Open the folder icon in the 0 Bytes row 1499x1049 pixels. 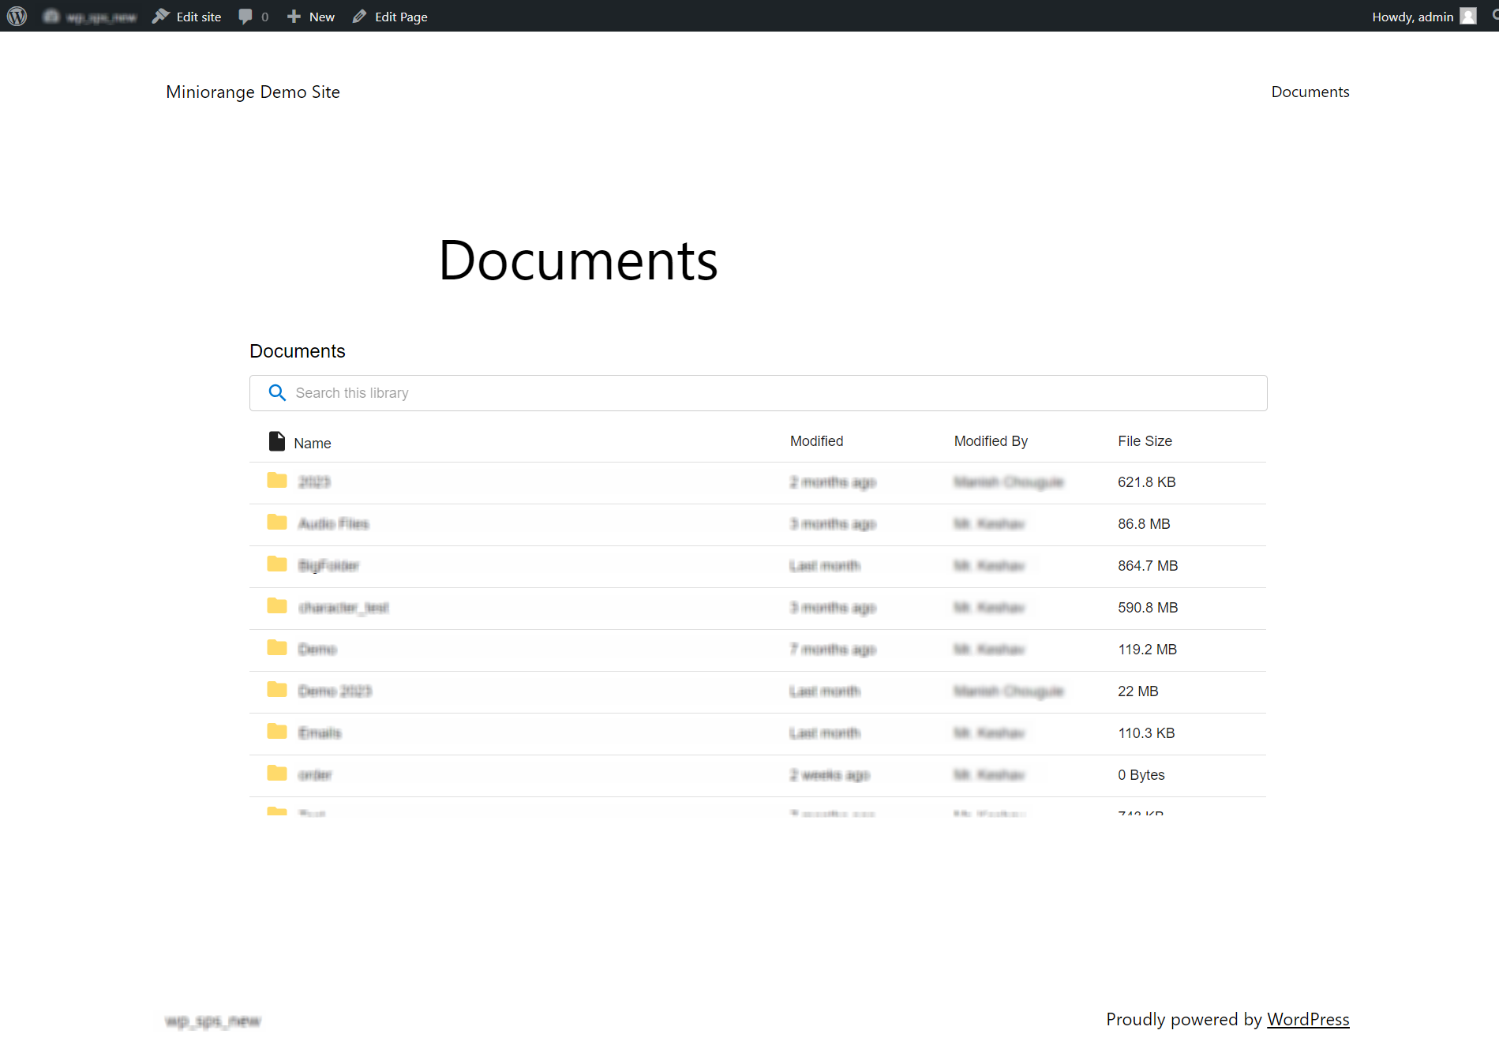pyautogui.click(x=277, y=774)
